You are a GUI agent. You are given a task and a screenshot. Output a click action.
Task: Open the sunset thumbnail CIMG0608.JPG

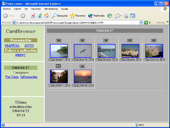point(82,76)
